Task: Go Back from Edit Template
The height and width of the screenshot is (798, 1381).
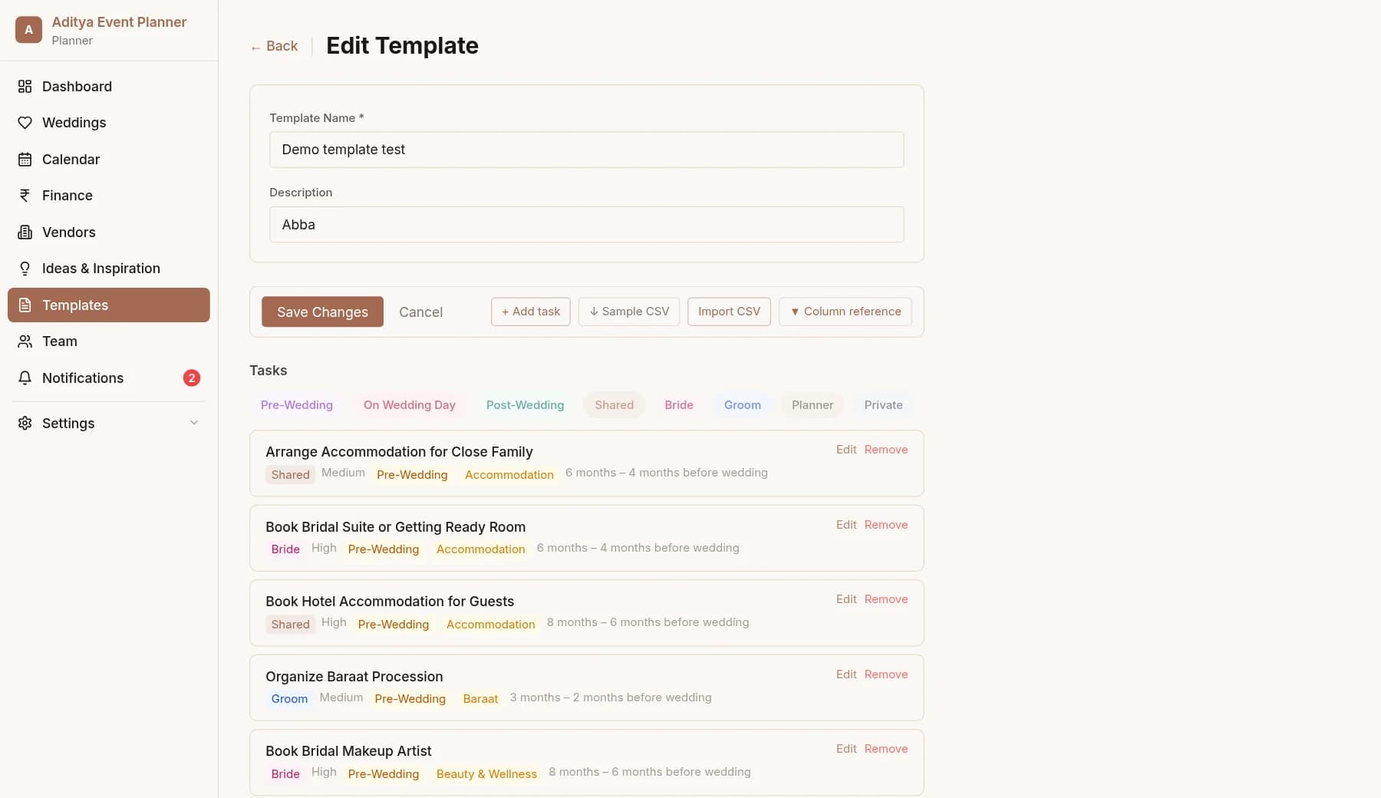Action: [274, 46]
